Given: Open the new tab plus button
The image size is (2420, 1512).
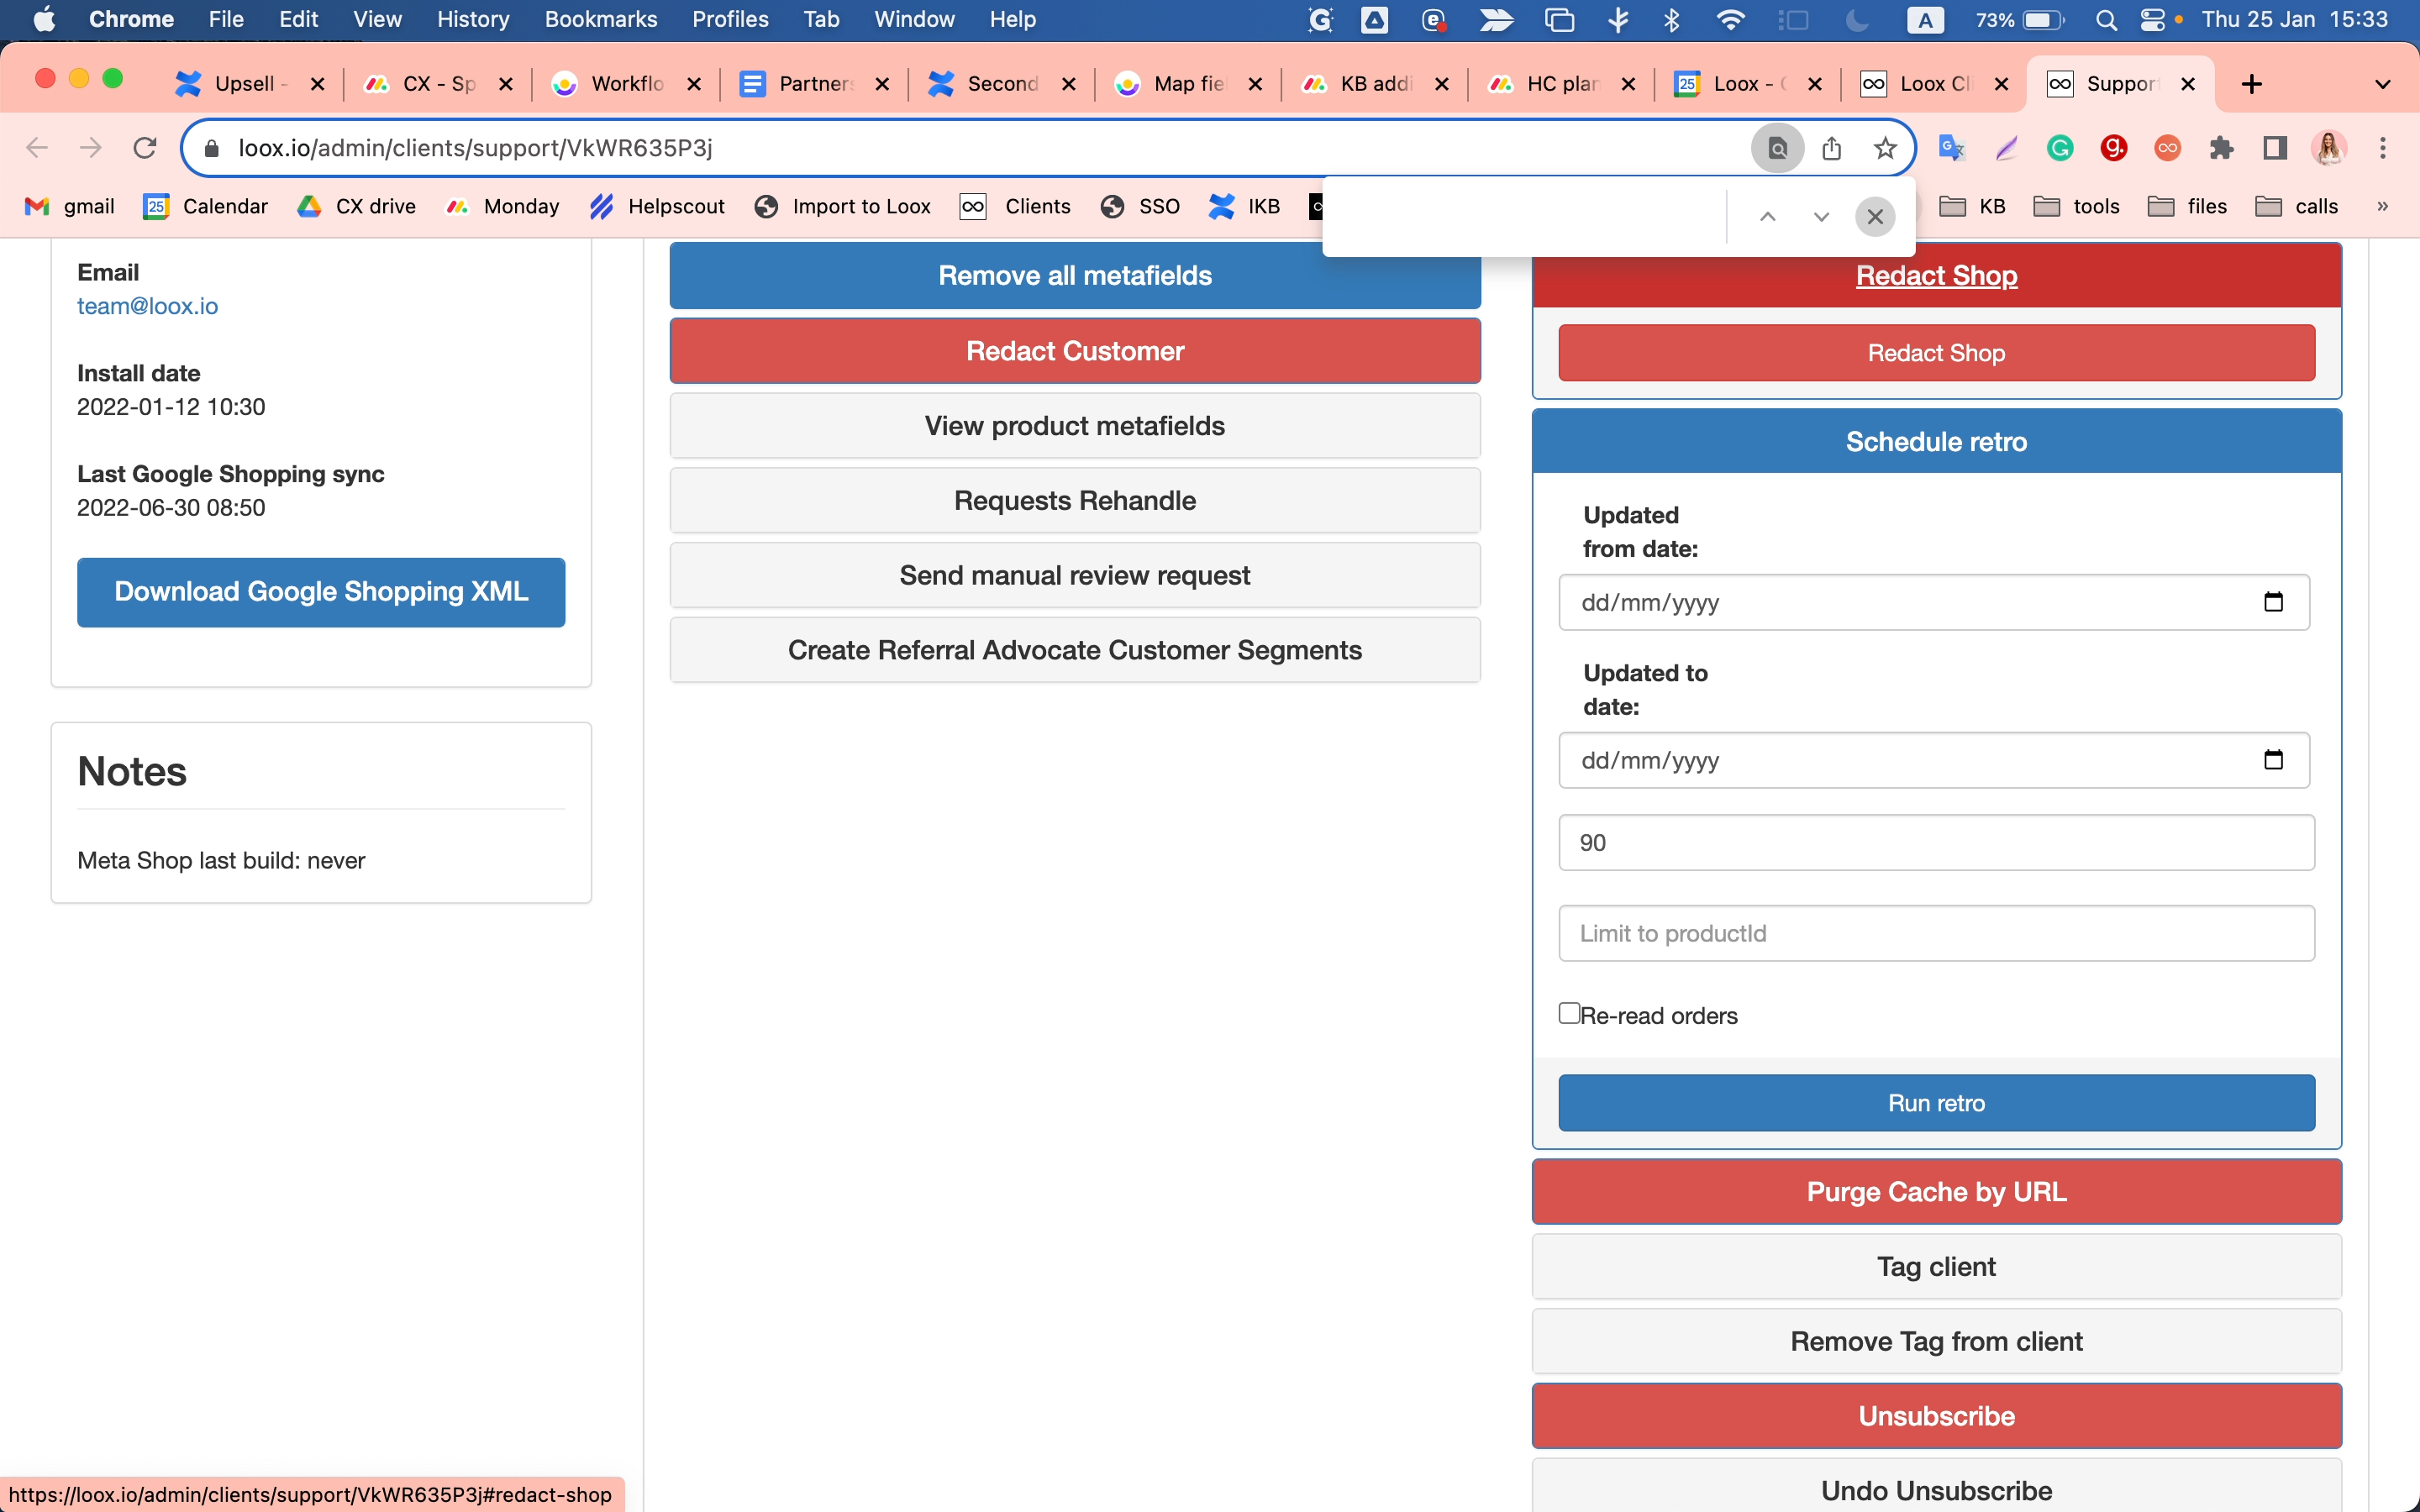Looking at the screenshot, I should point(2251,84).
